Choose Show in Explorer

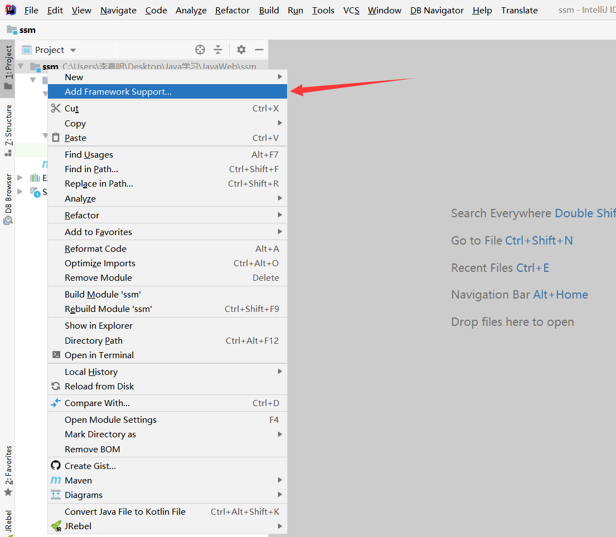coord(167,325)
